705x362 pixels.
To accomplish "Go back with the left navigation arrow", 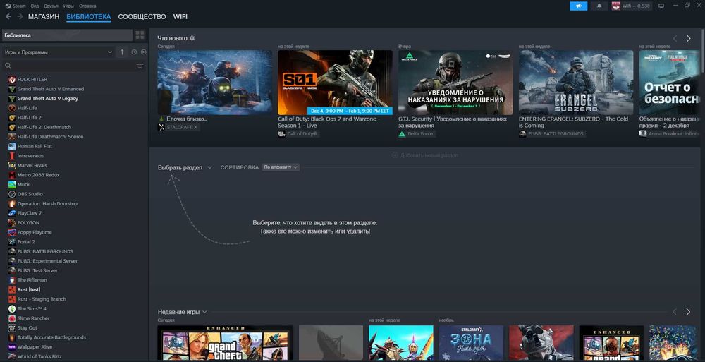I will pos(8,17).
